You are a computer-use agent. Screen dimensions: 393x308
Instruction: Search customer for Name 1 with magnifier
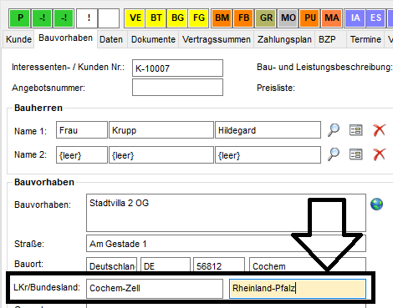click(x=334, y=130)
